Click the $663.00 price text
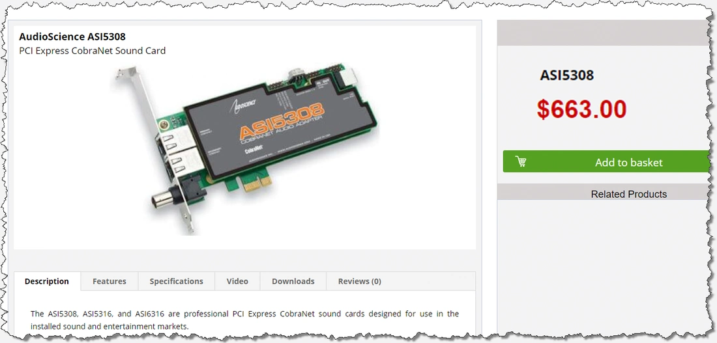Image resolution: width=717 pixels, height=343 pixels. pyautogui.click(x=581, y=109)
